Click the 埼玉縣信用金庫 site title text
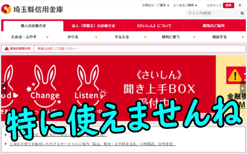 (x=38, y=10)
